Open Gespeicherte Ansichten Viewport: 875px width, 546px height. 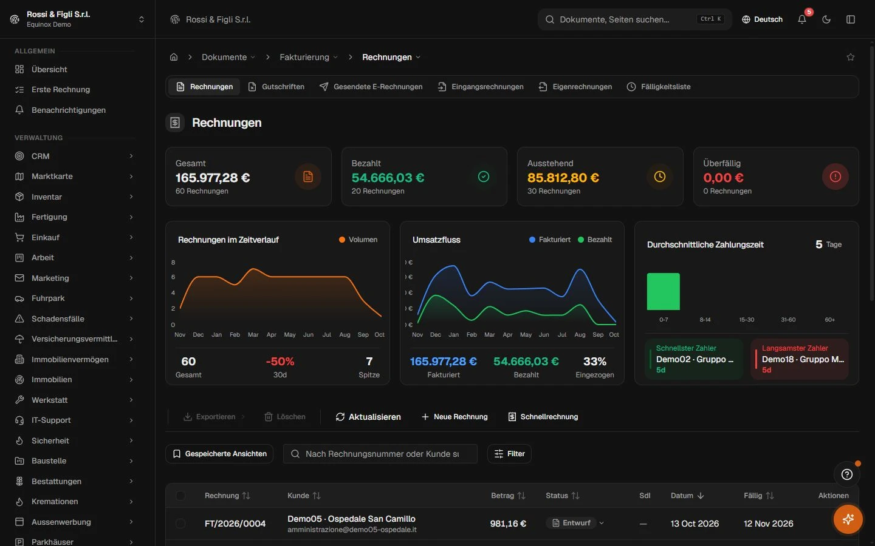coord(219,454)
